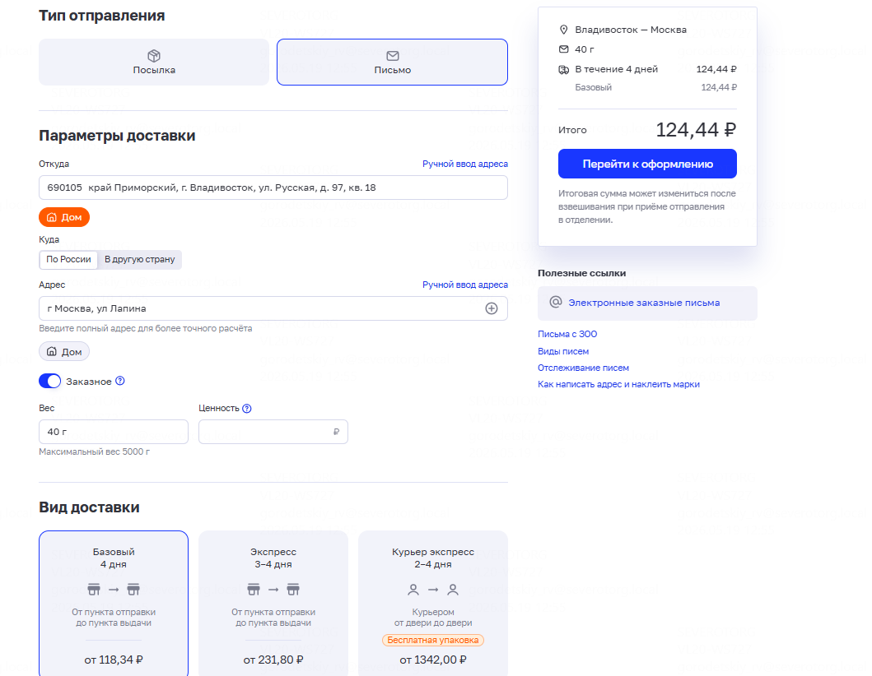Viewport: 872px width, 676px height.
Task: Click the Ценность input field
Action: click(x=273, y=432)
